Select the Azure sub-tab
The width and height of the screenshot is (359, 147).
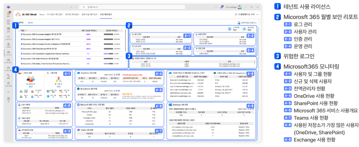pyautogui.click(x=30, y=22)
